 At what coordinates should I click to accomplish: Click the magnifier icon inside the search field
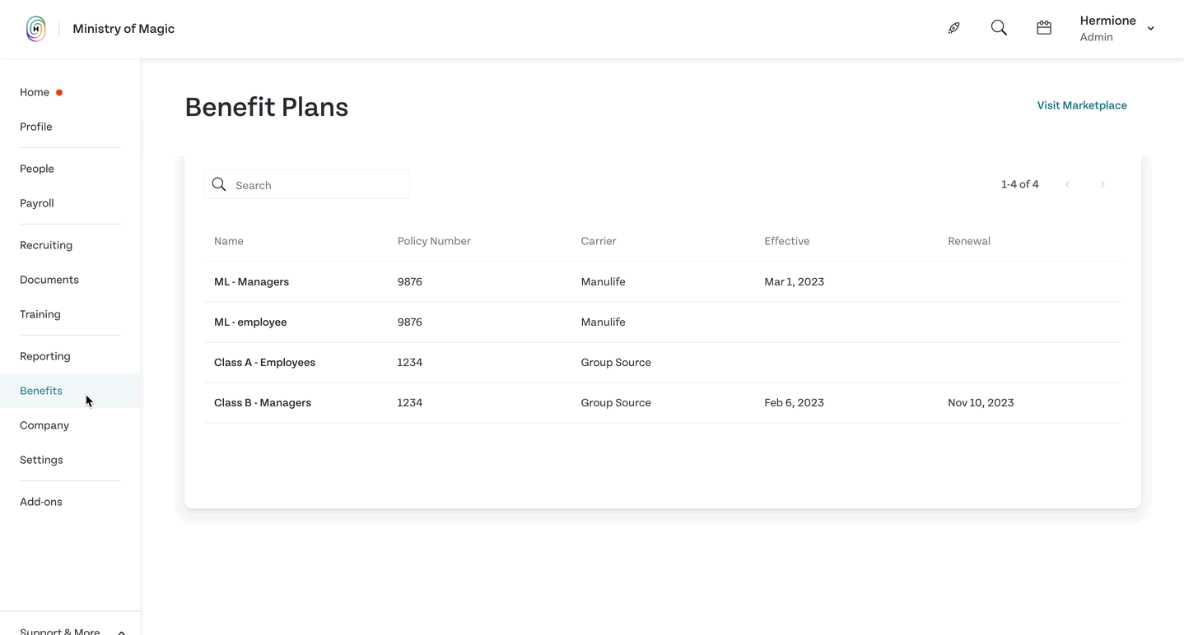(x=219, y=184)
